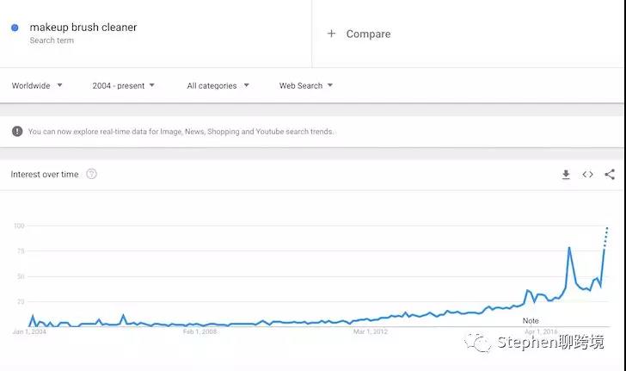Click the Jan 1, 2004 axis label
Viewport: 626px width, 371px height.
(29, 331)
